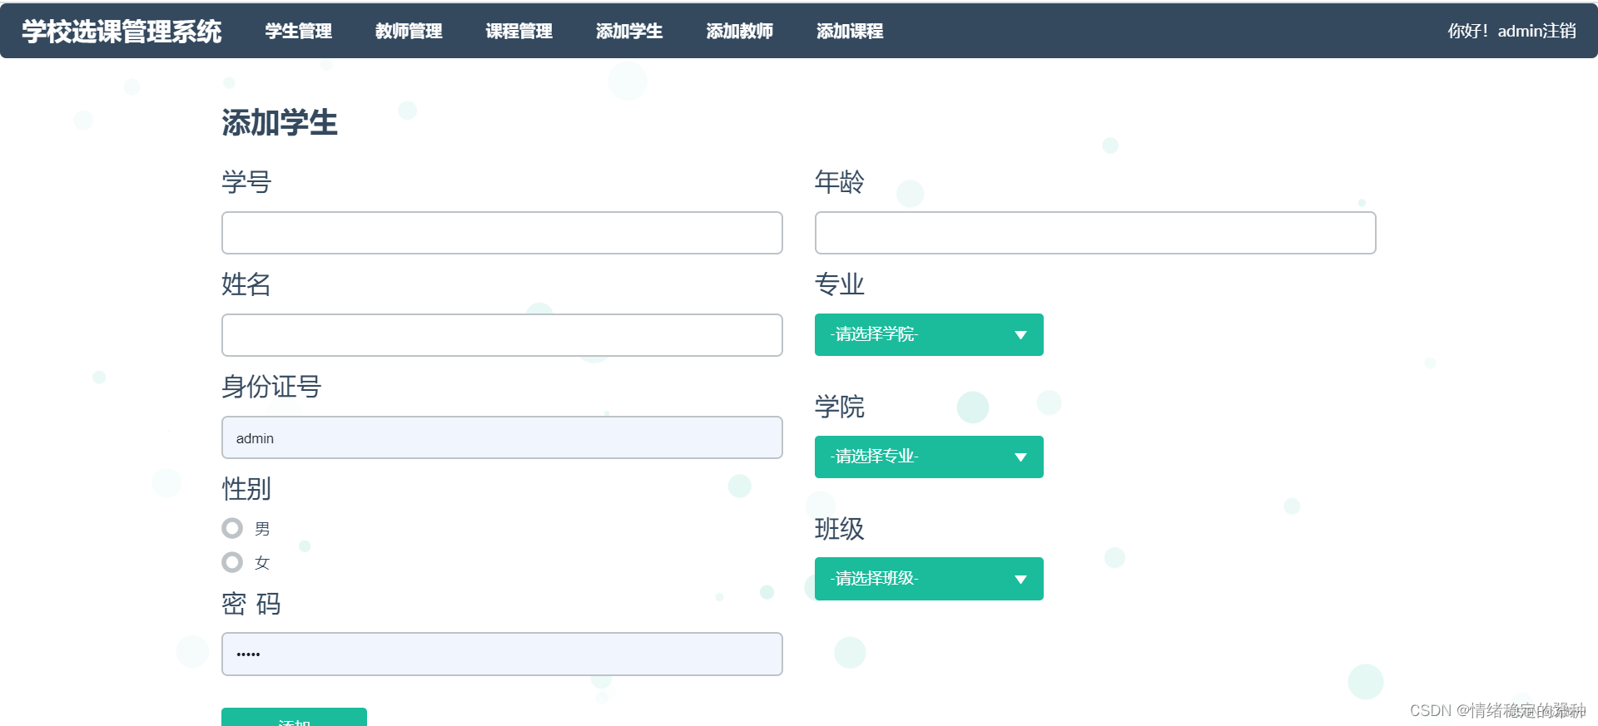Image resolution: width=1598 pixels, height=726 pixels.
Task: Open 课程管理 in the navbar
Action: [519, 32]
